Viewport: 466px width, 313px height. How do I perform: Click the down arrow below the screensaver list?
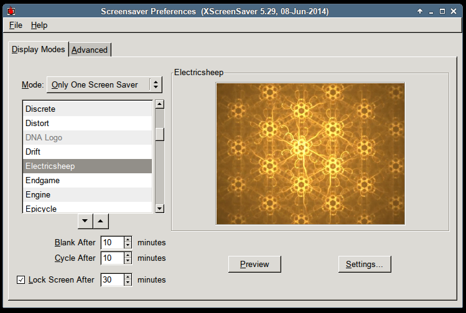86,221
